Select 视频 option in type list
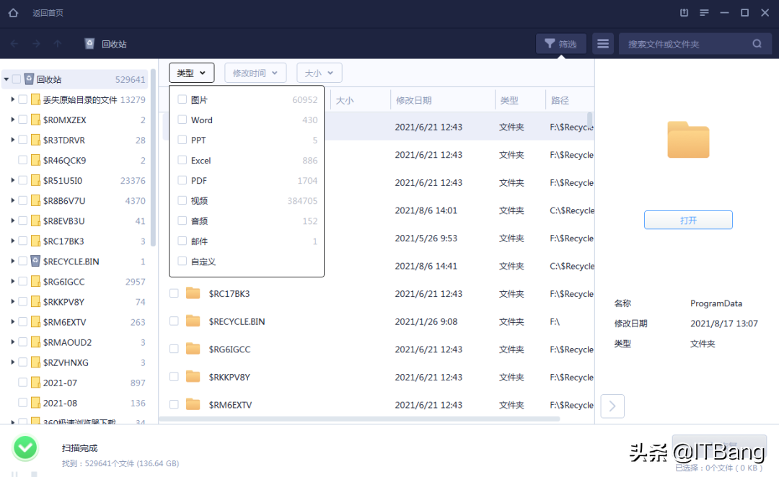The width and height of the screenshot is (779, 477). tap(199, 201)
